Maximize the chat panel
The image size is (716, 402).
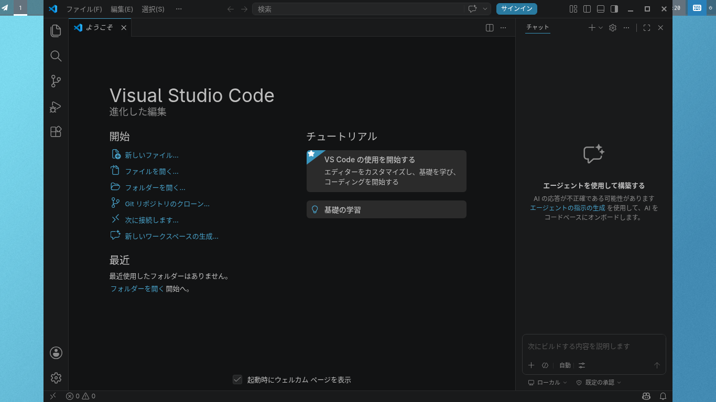pyautogui.click(x=647, y=28)
